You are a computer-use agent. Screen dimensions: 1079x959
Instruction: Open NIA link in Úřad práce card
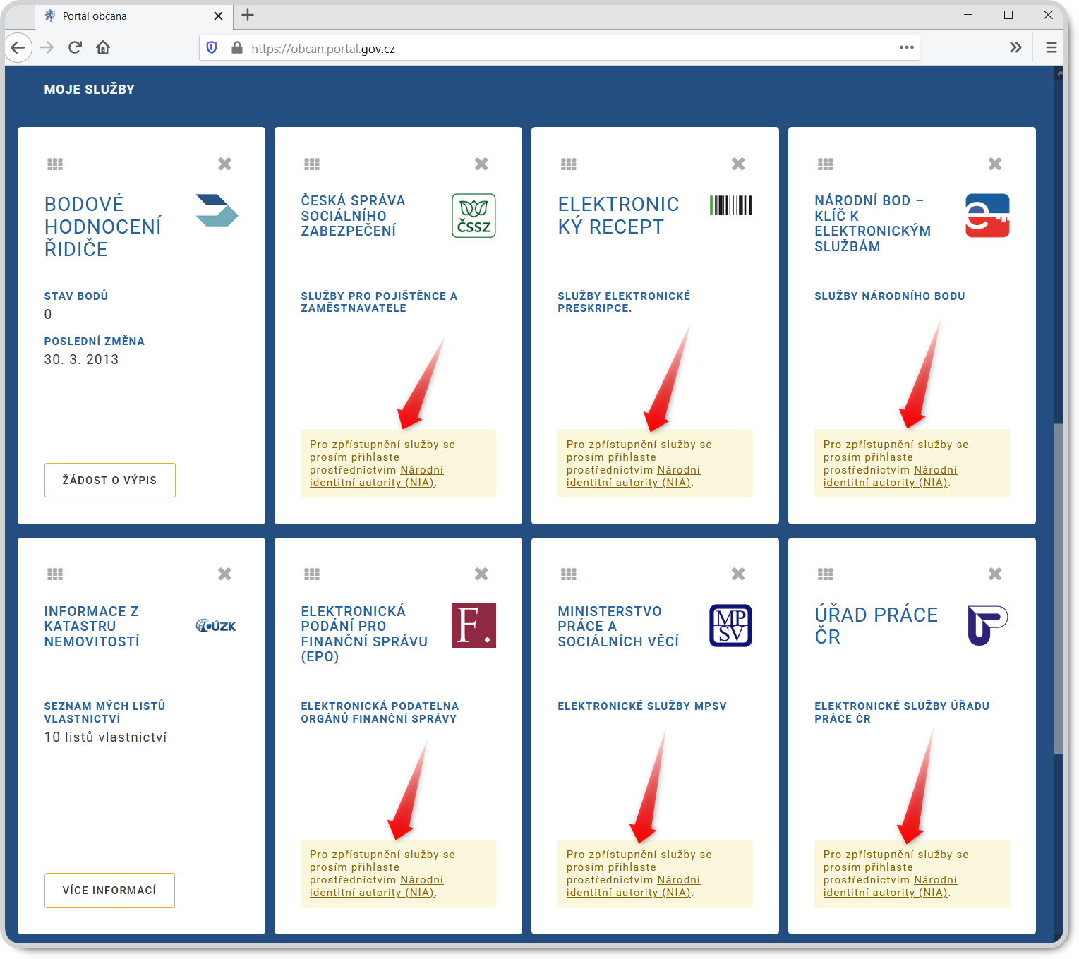tap(890, 886)
